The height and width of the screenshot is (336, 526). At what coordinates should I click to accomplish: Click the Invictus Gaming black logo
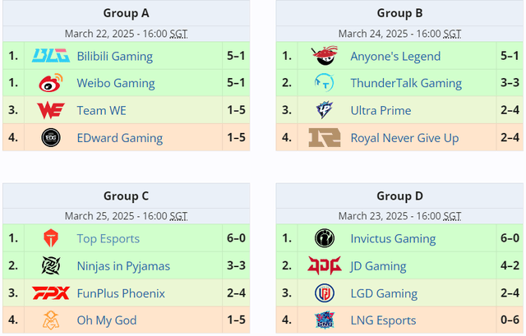(x=325, y=238)
